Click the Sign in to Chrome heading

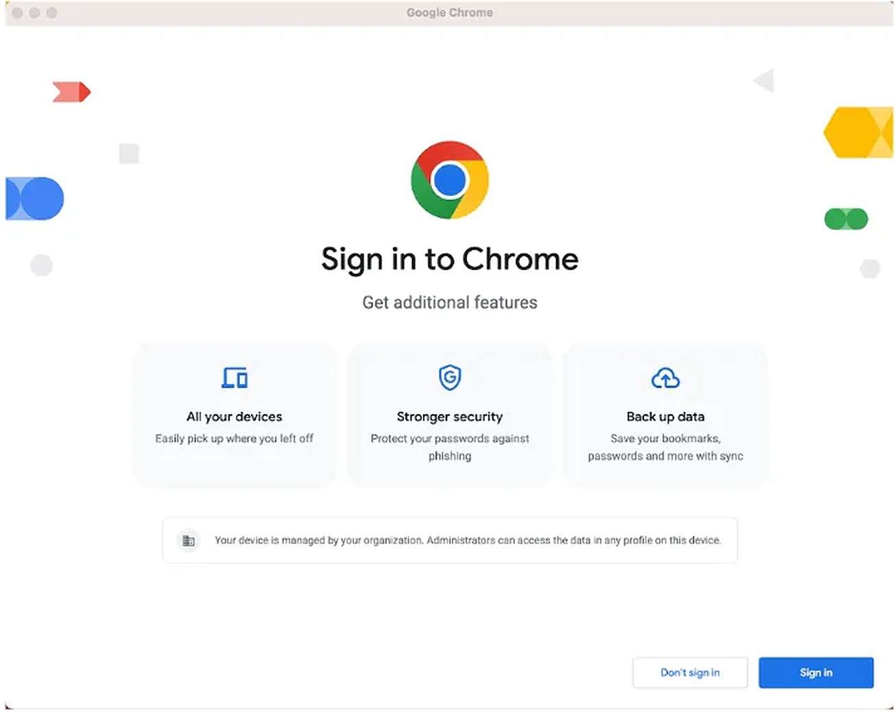(x=449, y=259)
